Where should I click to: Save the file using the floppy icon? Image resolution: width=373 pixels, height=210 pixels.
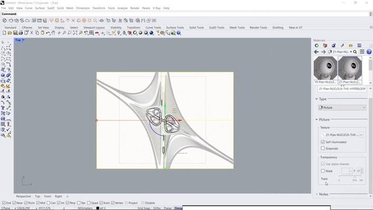(x=15, y=33)
